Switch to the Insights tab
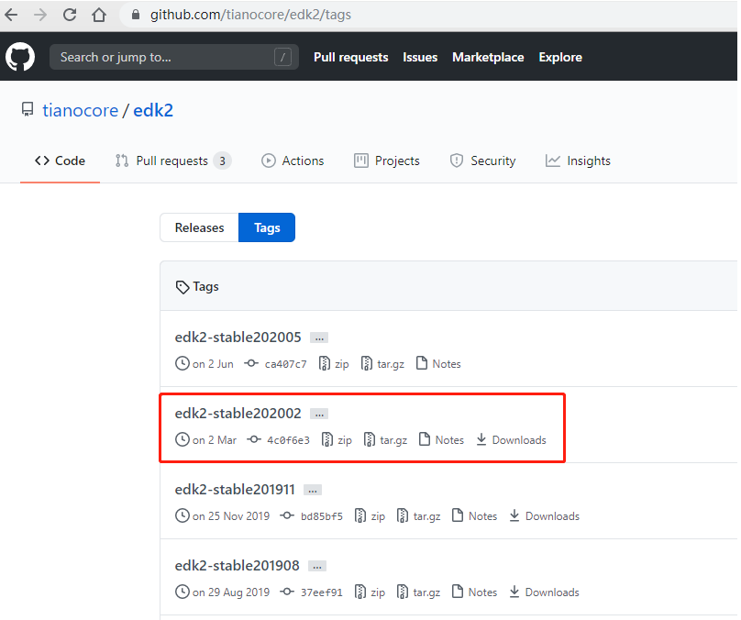 point(578,161)
